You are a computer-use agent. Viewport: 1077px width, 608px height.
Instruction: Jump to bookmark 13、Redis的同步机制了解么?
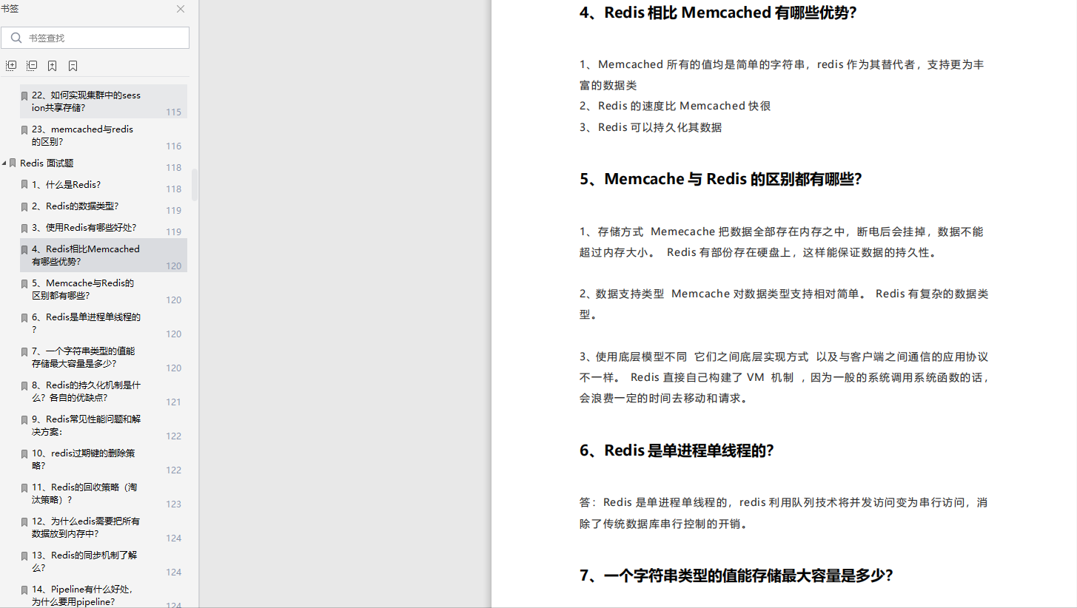pos(84,561)
